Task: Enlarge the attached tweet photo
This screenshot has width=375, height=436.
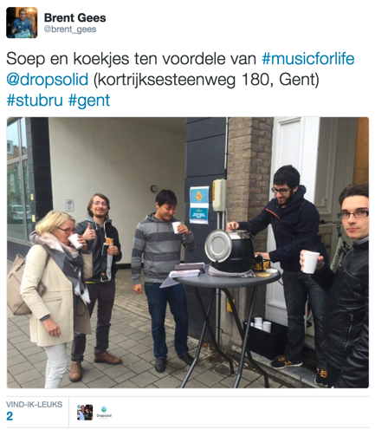Action: [x=188, y=252]
